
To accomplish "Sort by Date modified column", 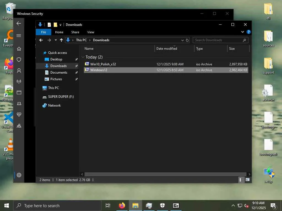I will 174,48.
